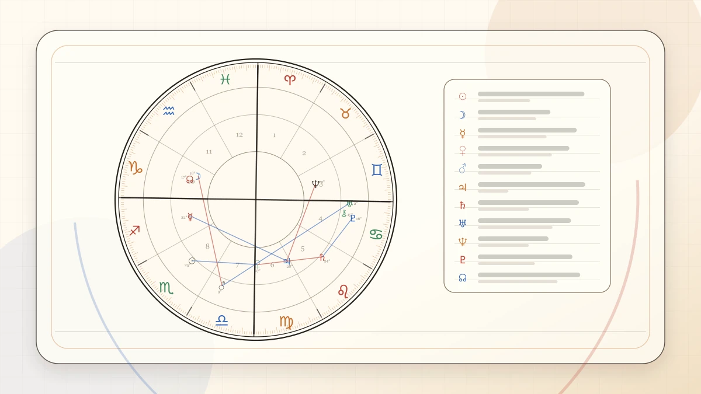Select the Aries glyph on the chart rim
The image size is (701, 394).
(290, 79)
